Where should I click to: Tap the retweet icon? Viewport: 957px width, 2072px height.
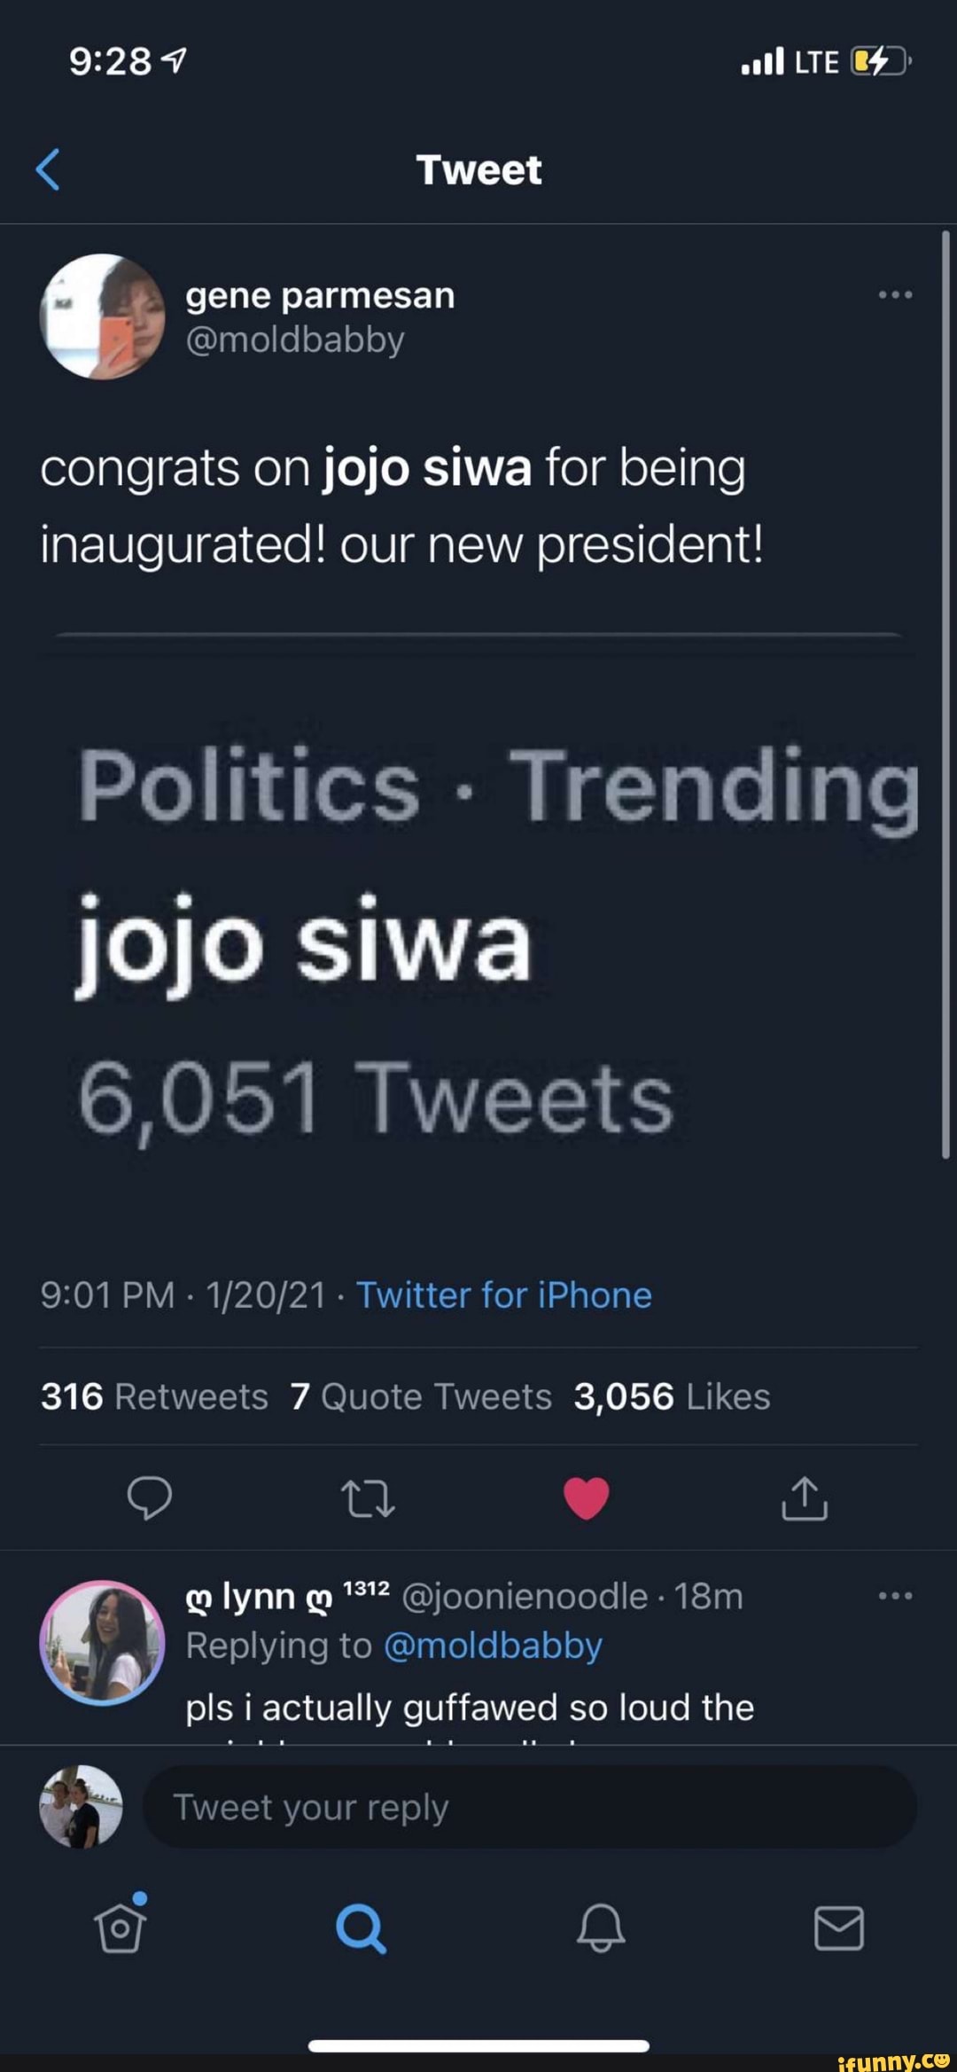coord(368,1497)
